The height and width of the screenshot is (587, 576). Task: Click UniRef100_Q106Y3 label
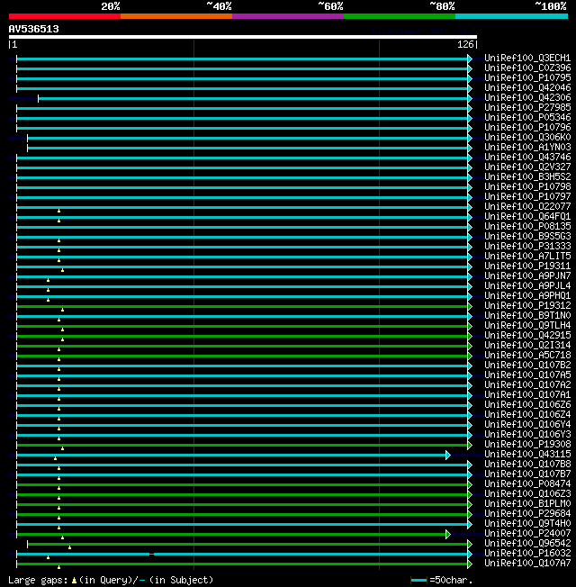527,435
